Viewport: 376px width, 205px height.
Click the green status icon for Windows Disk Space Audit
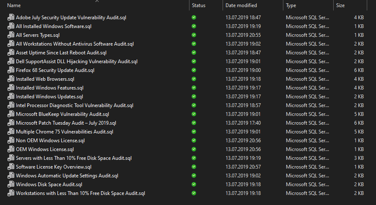click(194, 184)
